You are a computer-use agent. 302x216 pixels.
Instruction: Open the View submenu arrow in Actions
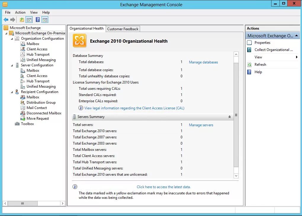tap(297, 57)
